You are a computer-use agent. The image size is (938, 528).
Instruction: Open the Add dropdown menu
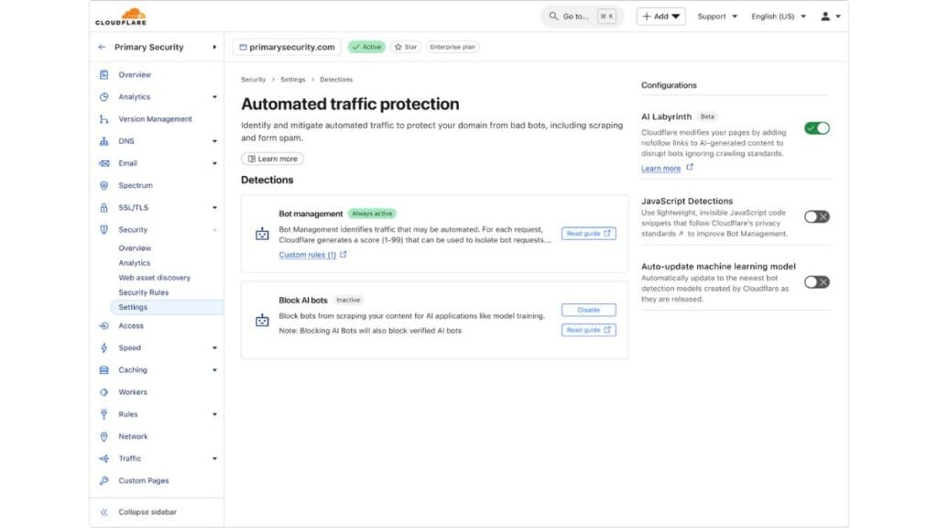pyautogui.click(x=661, y=16)
